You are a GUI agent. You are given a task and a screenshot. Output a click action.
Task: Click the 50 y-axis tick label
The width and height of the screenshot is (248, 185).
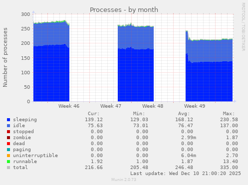click(x=27, y=87)
